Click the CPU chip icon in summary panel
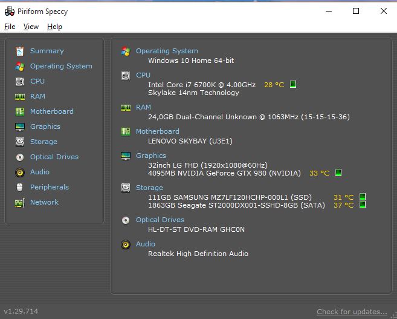397x319 pixels. point(126,76)
